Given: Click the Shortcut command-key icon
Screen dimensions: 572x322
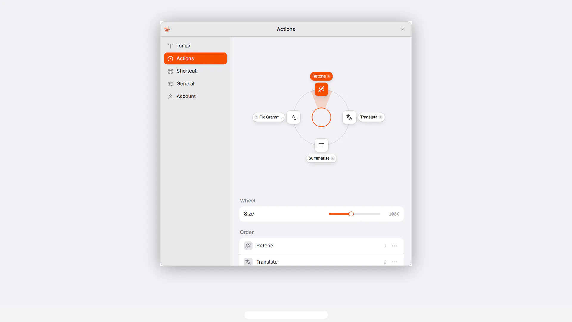Looking at the screenshot, I should point(170,71).
